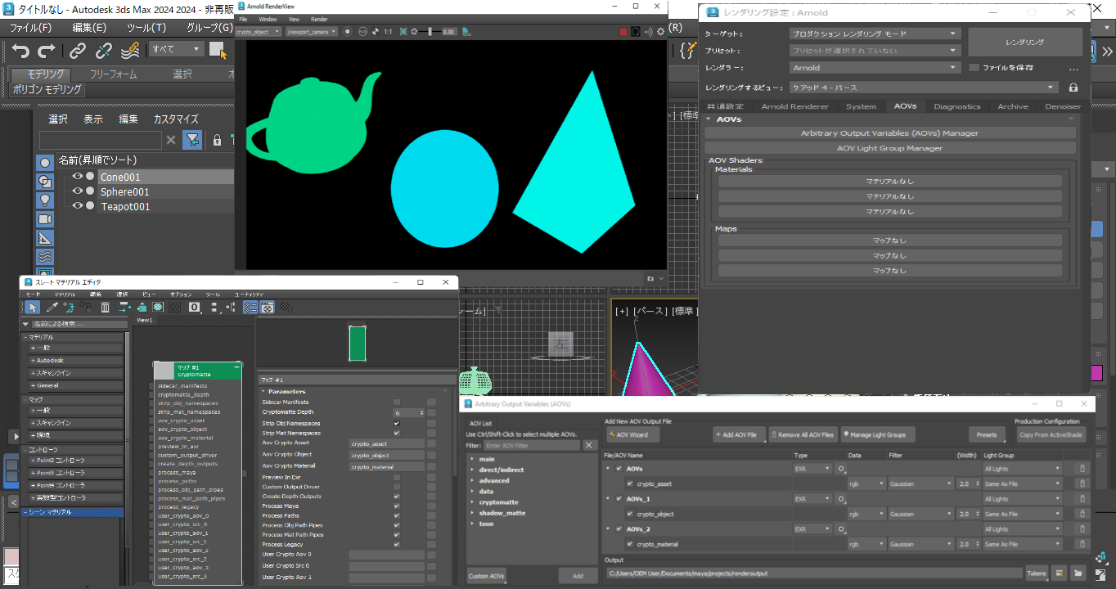Viewport: 1116px width, 589px height.
Task: Select the pick tool in Slate Material Editor
Action: (31, 308)
